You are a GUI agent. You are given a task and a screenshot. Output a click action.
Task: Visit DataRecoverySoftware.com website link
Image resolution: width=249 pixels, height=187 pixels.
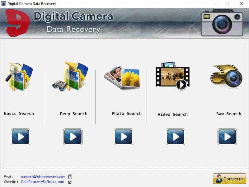click(x=42, y=182)
